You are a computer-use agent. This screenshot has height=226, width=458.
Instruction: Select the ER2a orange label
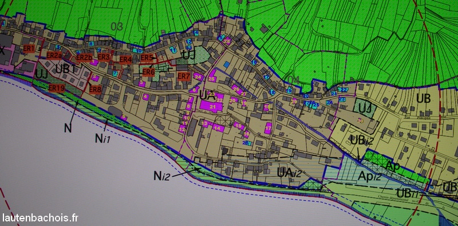click(x=54, y=55)
